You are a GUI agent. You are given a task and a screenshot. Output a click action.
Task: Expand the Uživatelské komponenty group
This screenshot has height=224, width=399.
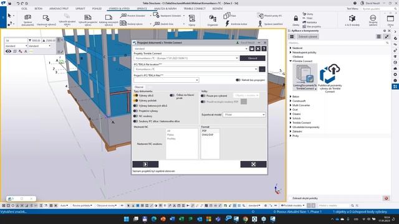[x=291, y=127]
